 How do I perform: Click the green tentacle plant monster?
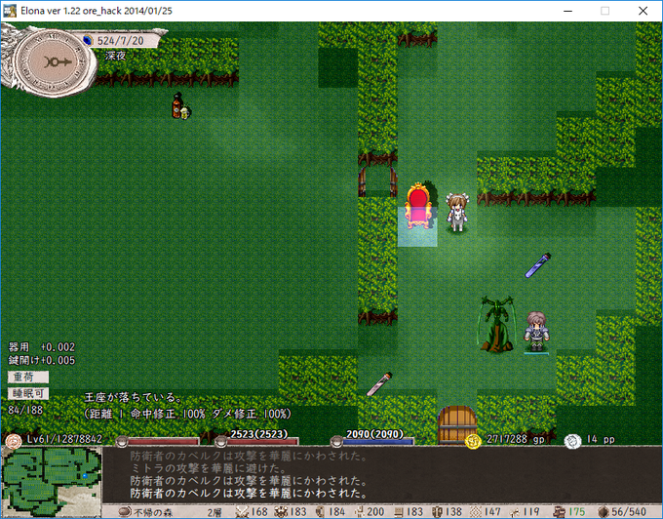pyautogui.click(x=497, y=324)
